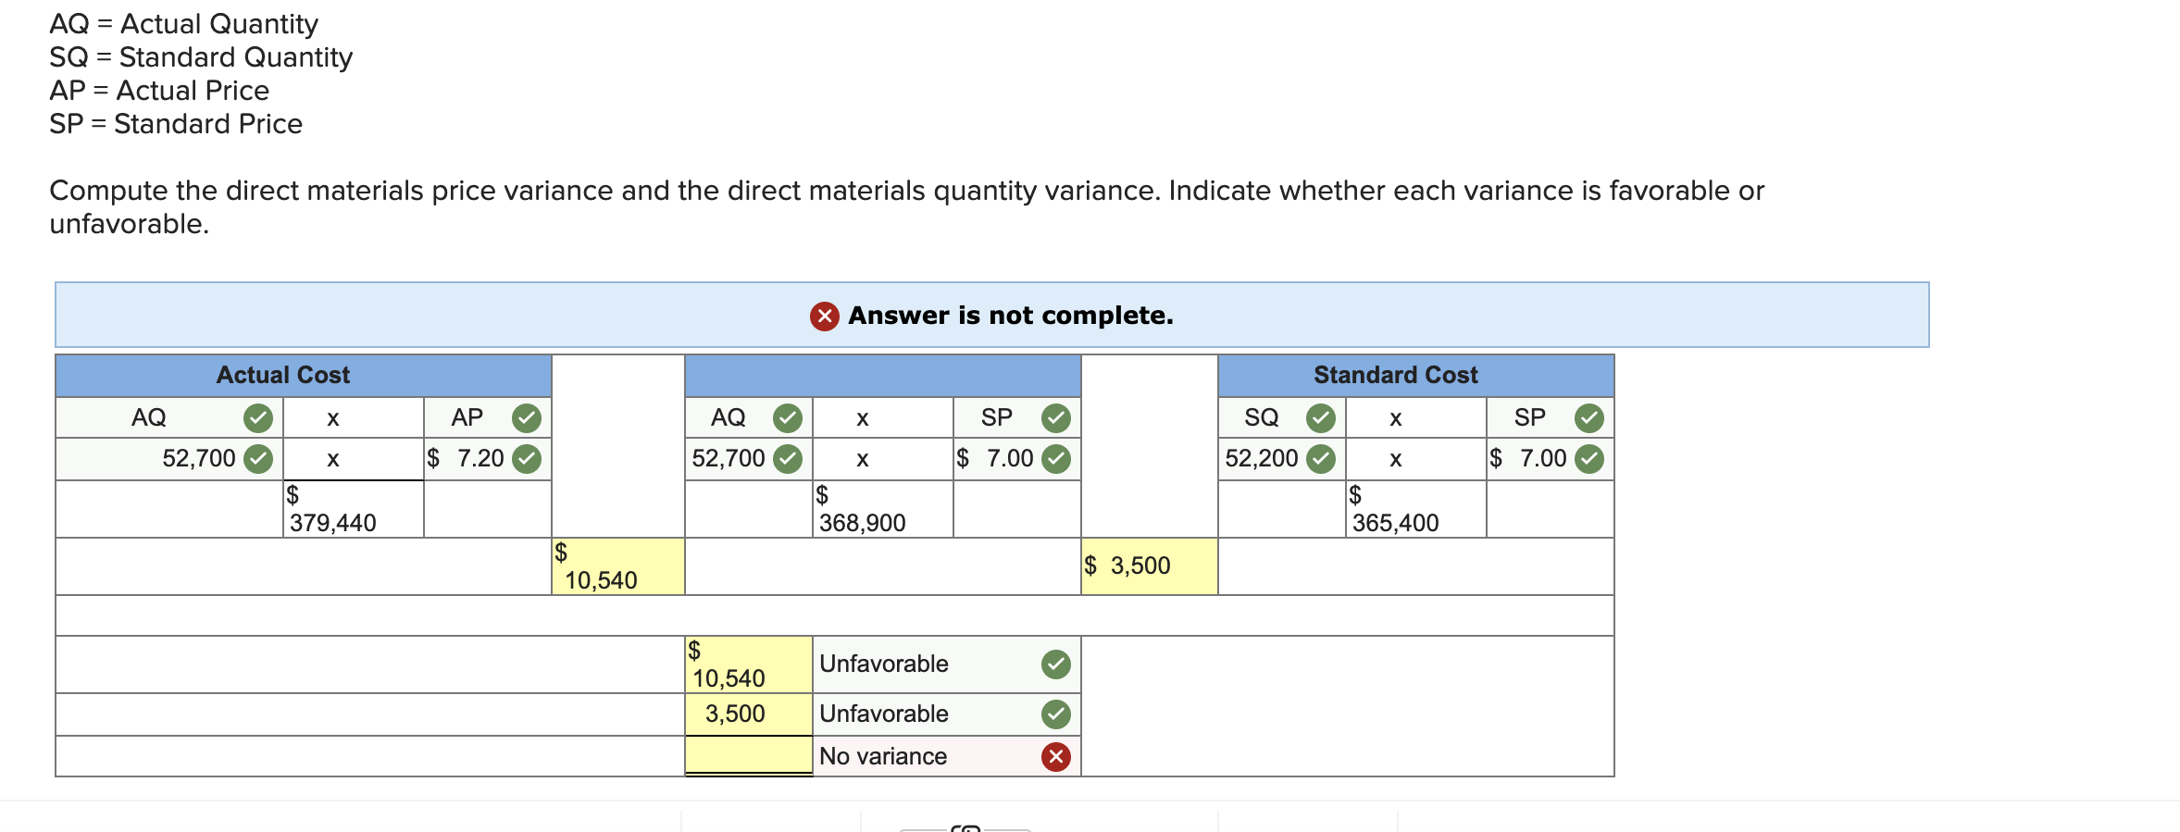Click the $7.20 AP value cell
The width and height of the screenshot is (2180, 832).
488,459
